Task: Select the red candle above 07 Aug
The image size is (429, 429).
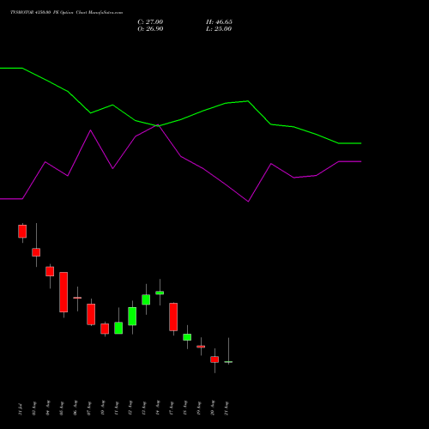Action: [x=91, y=314]
